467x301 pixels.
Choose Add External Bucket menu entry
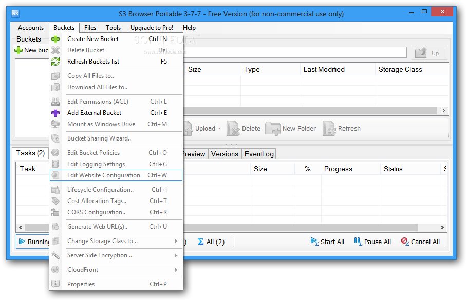[116, 113]
